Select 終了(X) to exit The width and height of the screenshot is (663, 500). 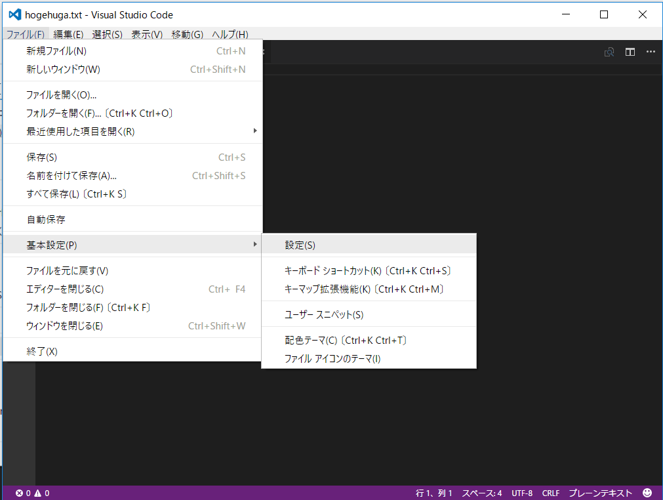pos(132,352)
